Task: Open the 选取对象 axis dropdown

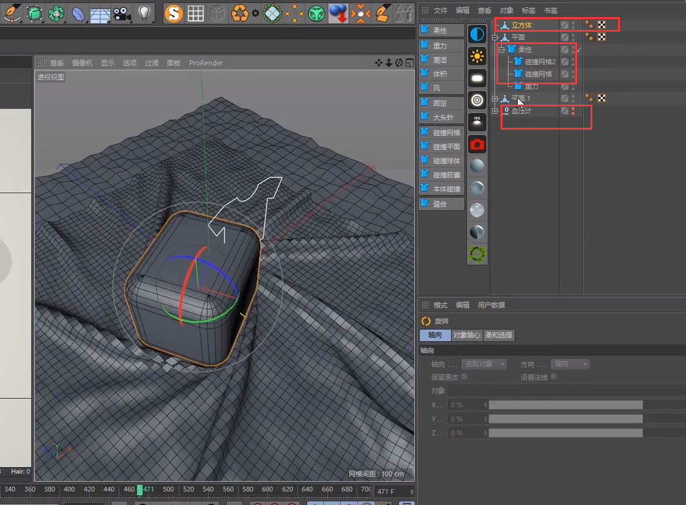Action: click(484, 364)
